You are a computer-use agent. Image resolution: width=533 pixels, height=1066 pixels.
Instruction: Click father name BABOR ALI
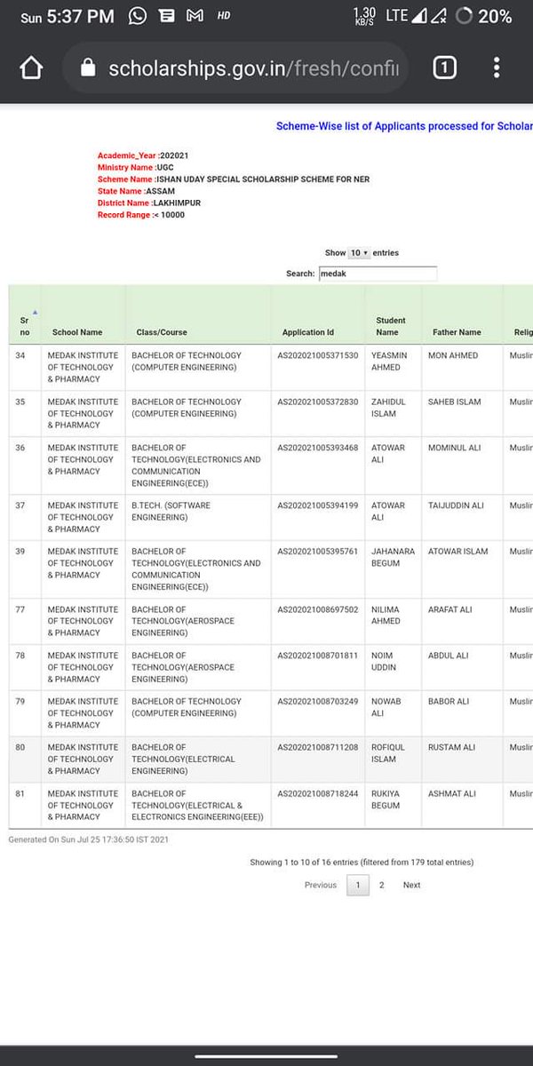click(449, 702)
